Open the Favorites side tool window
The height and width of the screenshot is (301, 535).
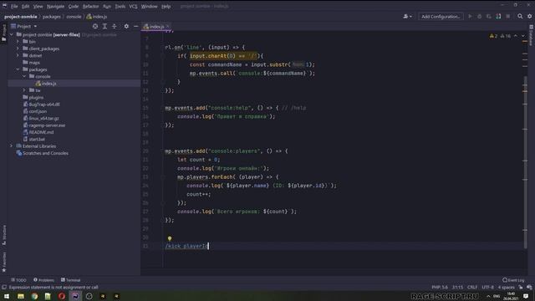pyautogui.click(x=4, y=262)
